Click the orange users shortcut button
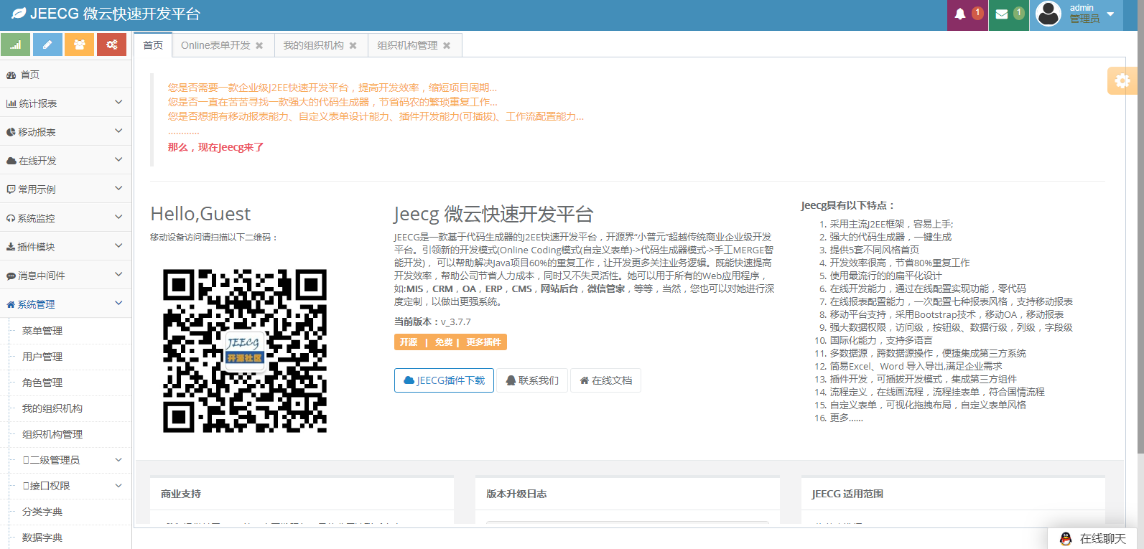The height and width of the screenshot is (549, 1144). (x=80, y=44)
